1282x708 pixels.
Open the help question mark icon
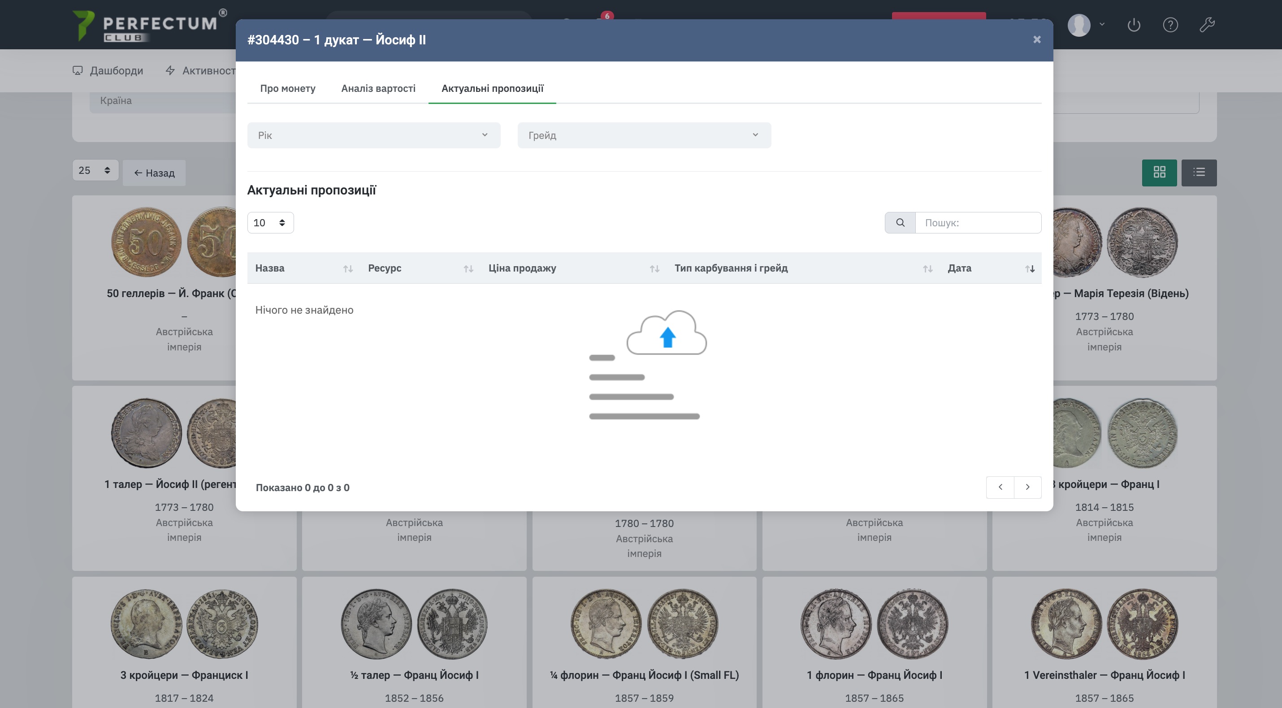(x=1170, y=24)
